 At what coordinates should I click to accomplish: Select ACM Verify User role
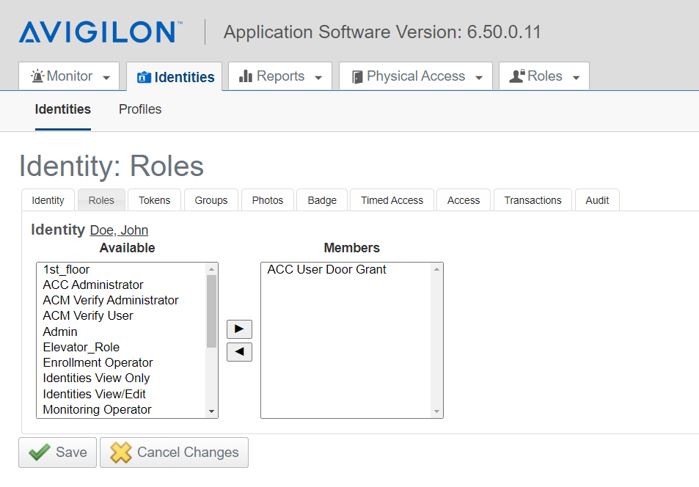121,316
